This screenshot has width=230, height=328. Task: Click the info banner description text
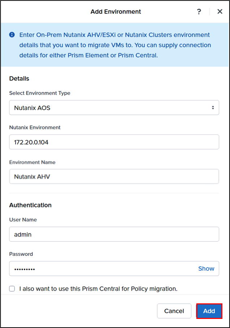[115, 45]
